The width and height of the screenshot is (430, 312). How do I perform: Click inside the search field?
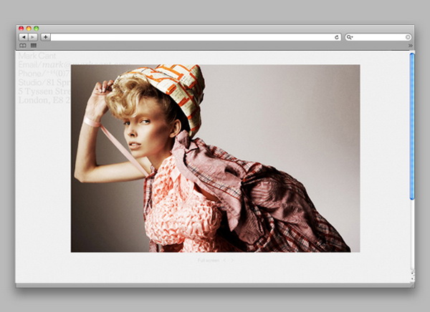coord(379,37)
